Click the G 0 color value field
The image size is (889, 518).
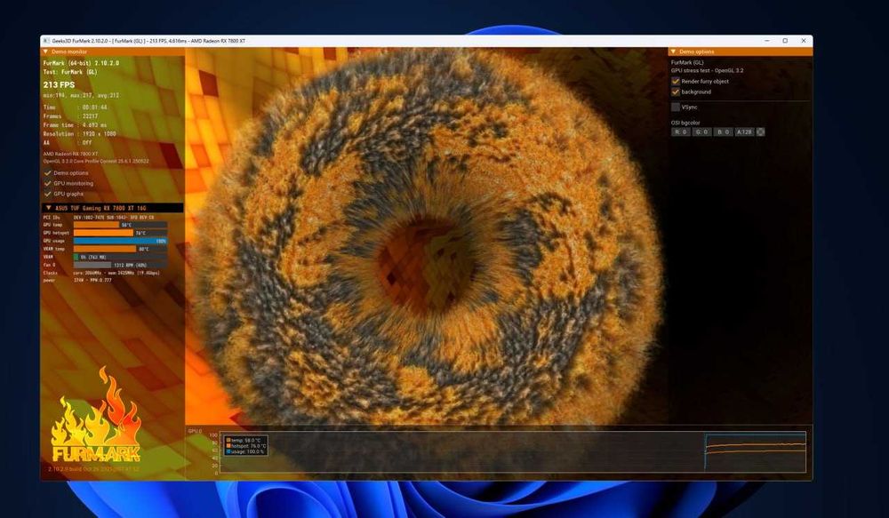[701, 132]
